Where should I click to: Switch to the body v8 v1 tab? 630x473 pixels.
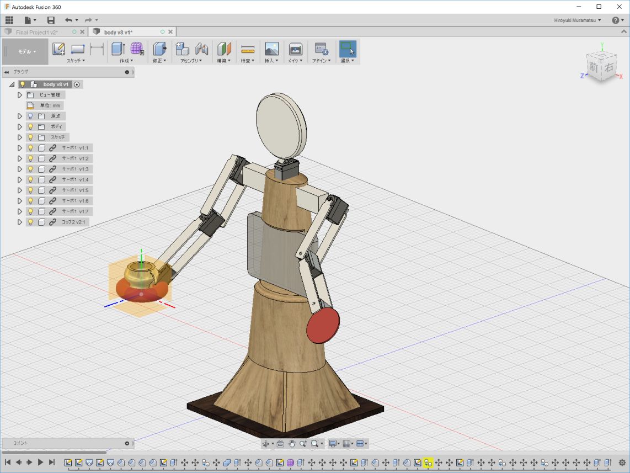click(x=118, y=32)
